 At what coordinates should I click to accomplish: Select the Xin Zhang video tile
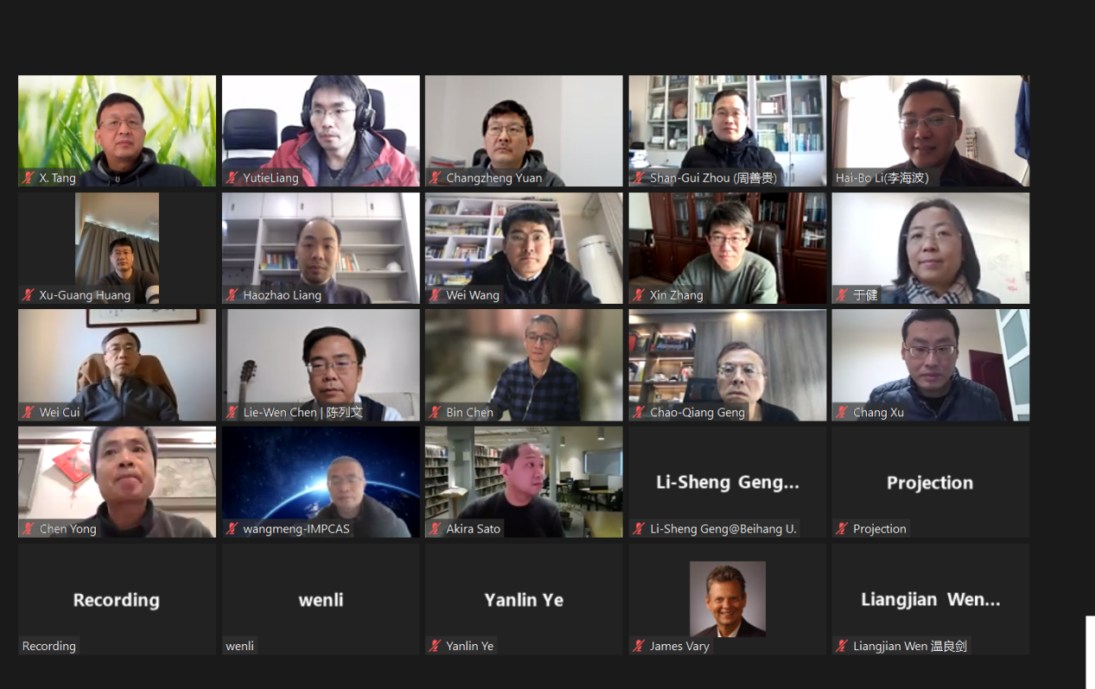728,248
